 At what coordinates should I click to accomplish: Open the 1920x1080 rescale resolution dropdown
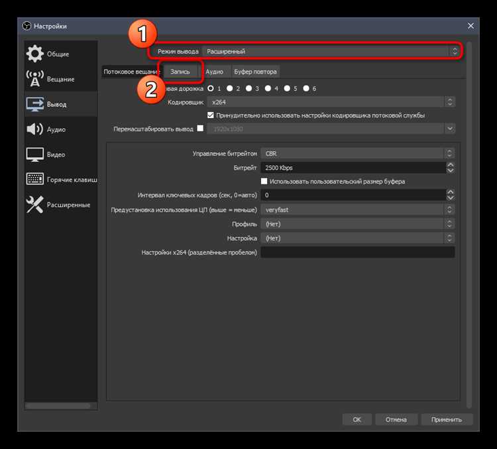point(331,129)
